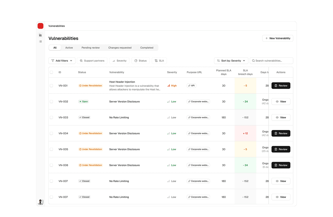
Task: Click the API purpose URL link for VN-001
Action: click(x=191, y=86)
